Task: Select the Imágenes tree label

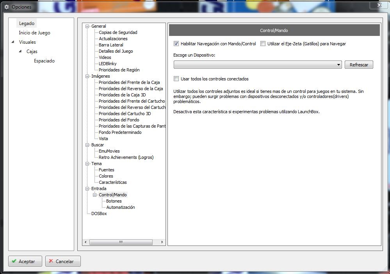Action: coord(100,76)
